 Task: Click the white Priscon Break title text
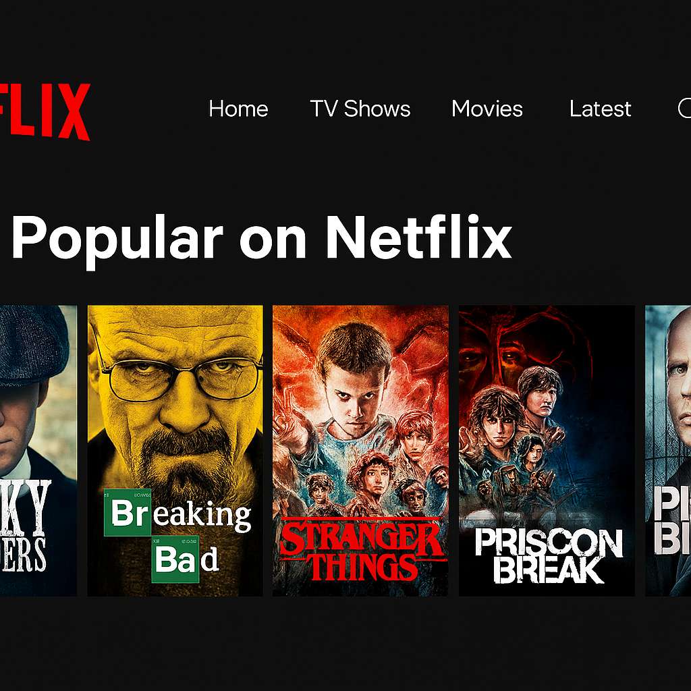549,556
